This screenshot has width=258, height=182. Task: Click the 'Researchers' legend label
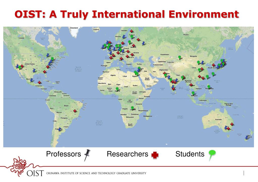click(x=127, y=154)
